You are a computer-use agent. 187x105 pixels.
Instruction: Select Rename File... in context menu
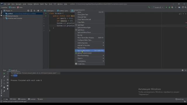90,48
